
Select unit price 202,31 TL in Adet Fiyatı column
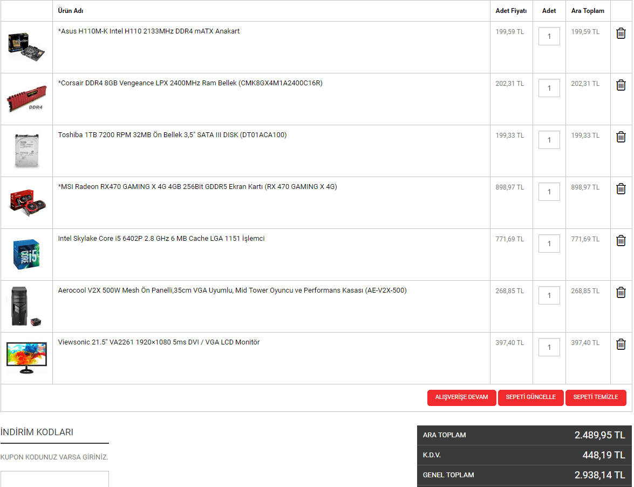[x=509, y=83]
